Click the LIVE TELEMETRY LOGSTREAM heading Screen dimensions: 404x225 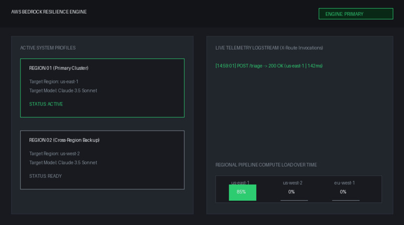pyautogui.click(x=269, y=48)
